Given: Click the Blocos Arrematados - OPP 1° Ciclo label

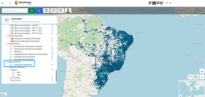Looking at the screenshot, I should [28, 31].
